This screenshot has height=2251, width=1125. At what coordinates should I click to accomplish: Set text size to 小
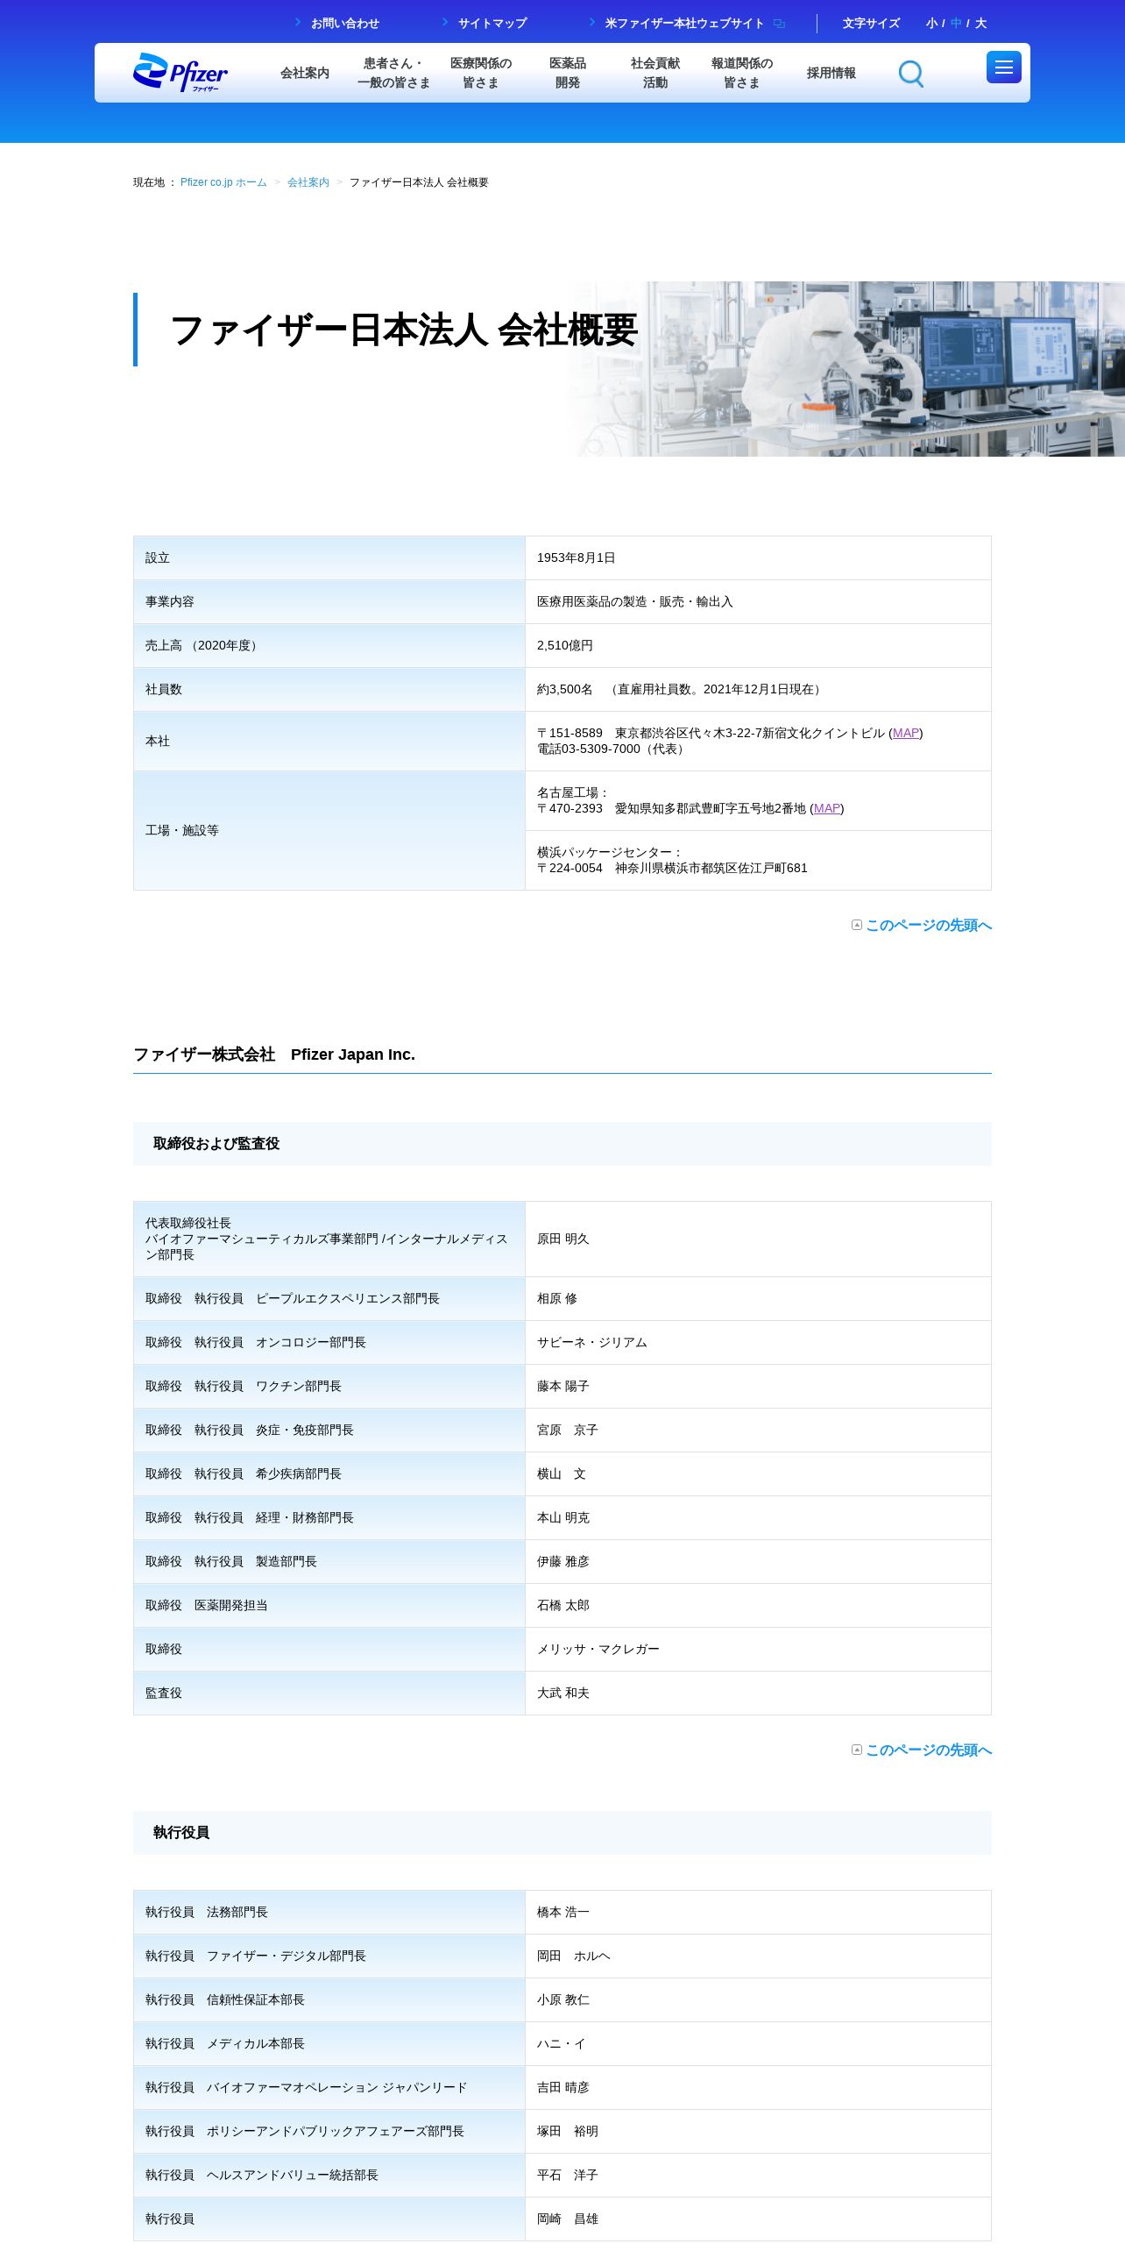coord(931,24)
